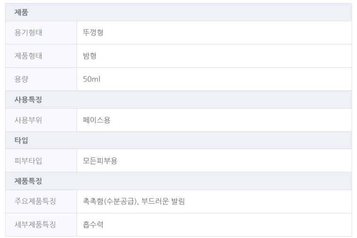The image size is (357, 238).
Task: Select the 모든피부용 value text
Action: (100, 161)
